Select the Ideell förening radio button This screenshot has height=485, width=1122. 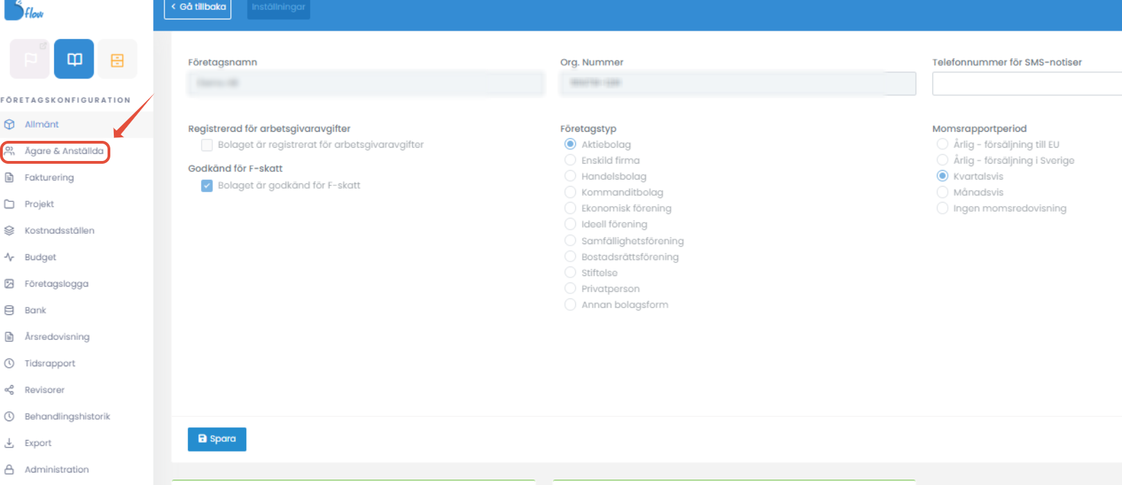point(570,224)
